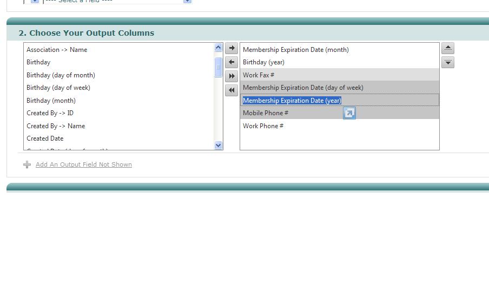Open the Select a Field dropdown arrow
The height and width of the screenshot is (284, 489).
(x=187, y=1)
